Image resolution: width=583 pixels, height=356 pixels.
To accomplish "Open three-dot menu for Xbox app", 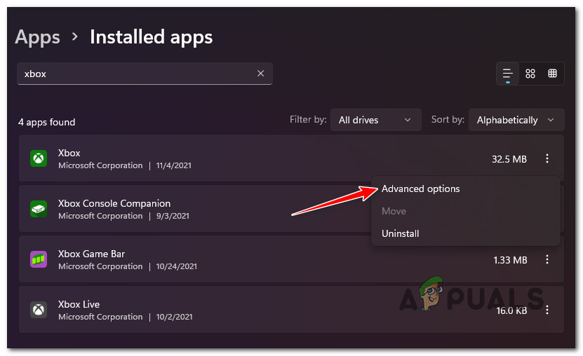I will click(547, 159).
